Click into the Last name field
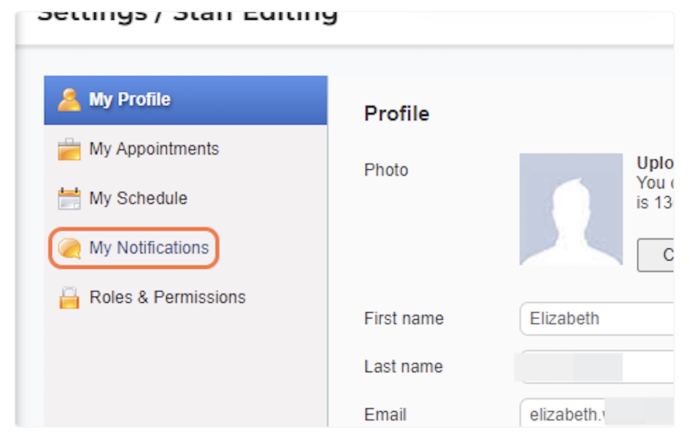The image size is (690, 432). [x=597, y=367]
